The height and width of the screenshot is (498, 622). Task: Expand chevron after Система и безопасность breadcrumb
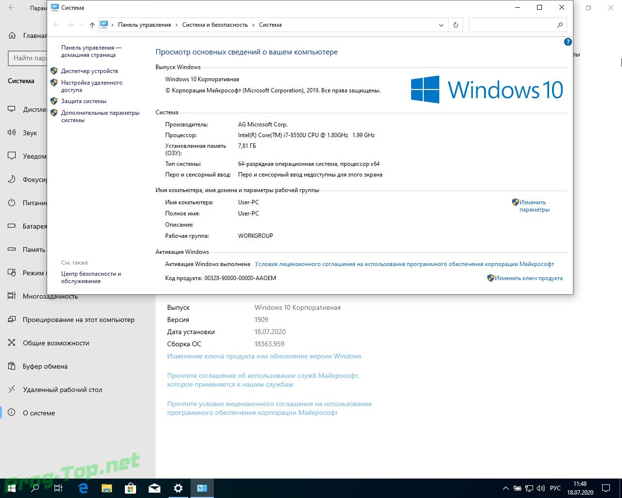[253, 25]
